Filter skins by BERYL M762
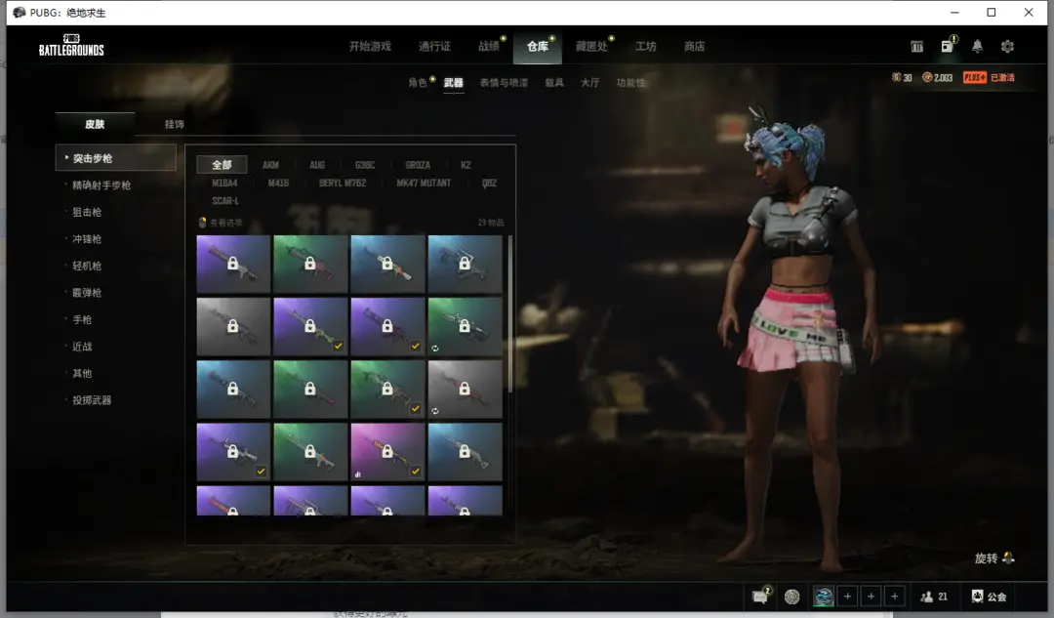 tap(343, 183)
